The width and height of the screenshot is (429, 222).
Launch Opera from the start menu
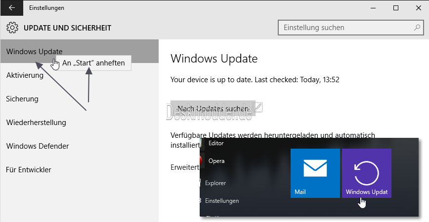pyautogui.click(x=216, y=161)
